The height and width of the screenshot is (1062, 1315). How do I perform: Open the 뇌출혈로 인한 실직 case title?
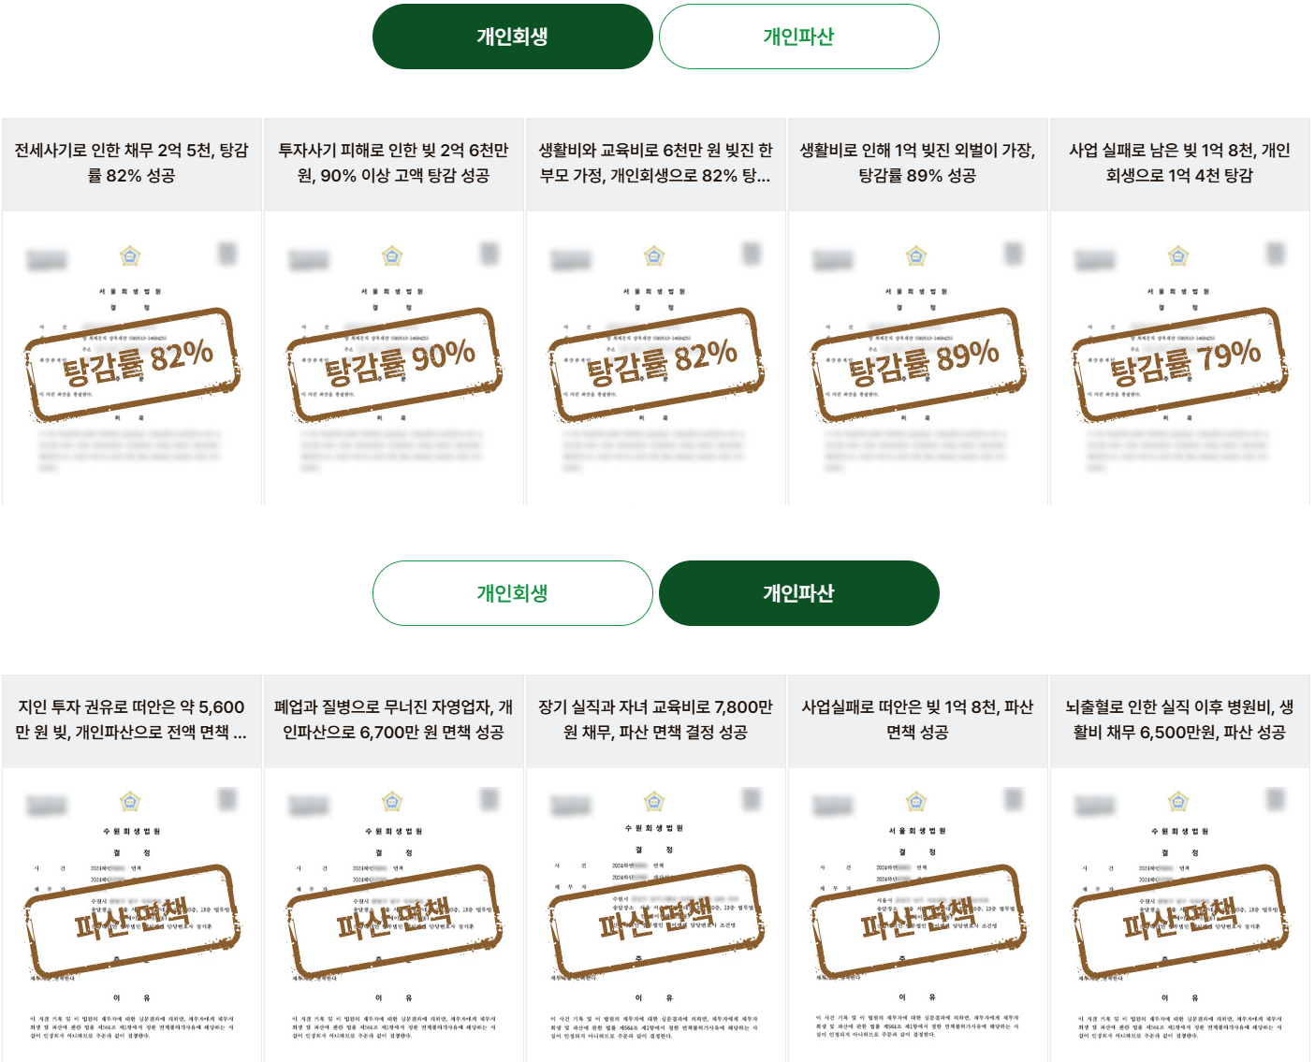[1180, 720]
